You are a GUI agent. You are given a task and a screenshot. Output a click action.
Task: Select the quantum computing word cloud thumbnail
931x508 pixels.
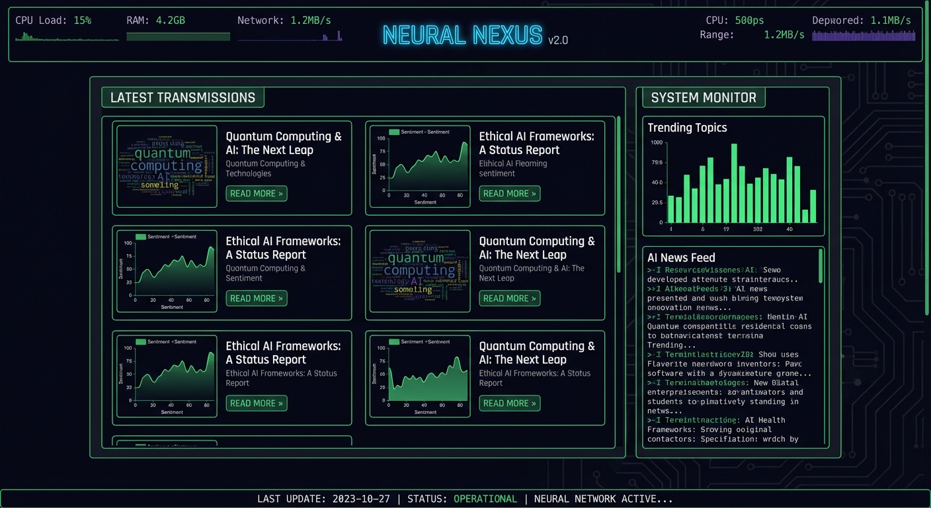point(166,167)
